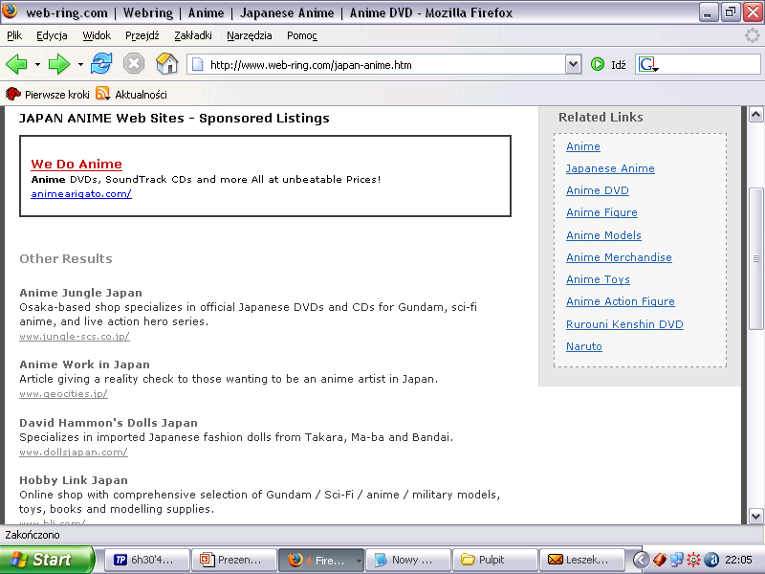The image size is (765, 574).
Task: Open www.dollsjapan.com link
Action: point(74,452)
